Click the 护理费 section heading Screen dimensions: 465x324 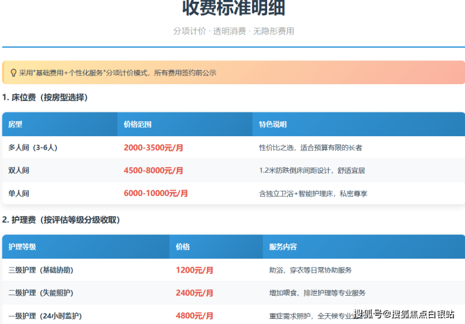point(60,220)
